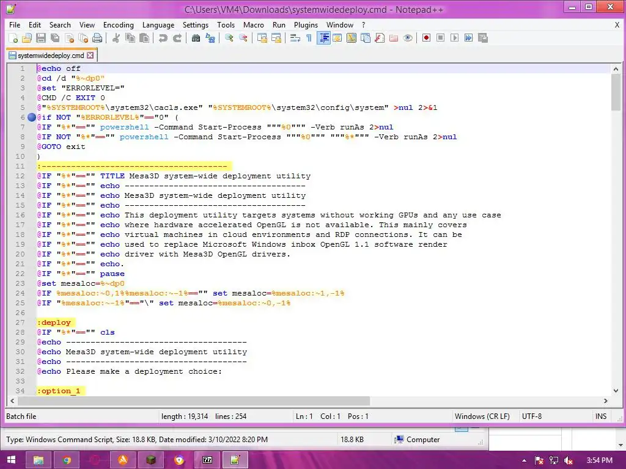Open the Define your language icon

(x=337, y=38)
